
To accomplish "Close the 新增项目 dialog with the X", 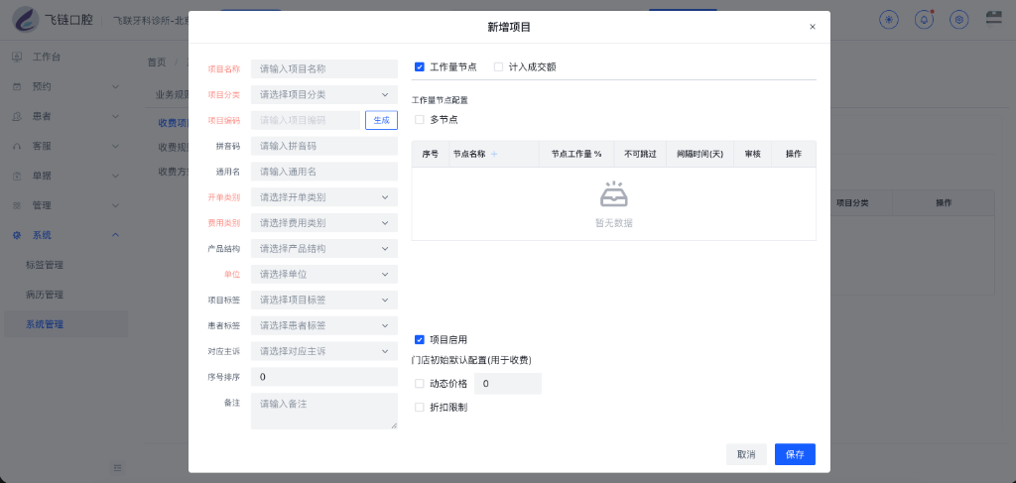I will point(813,27).
